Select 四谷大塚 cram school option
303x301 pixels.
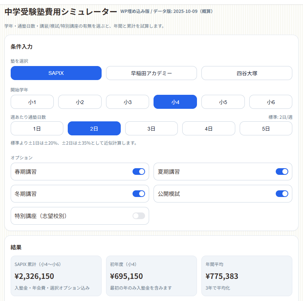pyautogui.click(x=247, y=73)
